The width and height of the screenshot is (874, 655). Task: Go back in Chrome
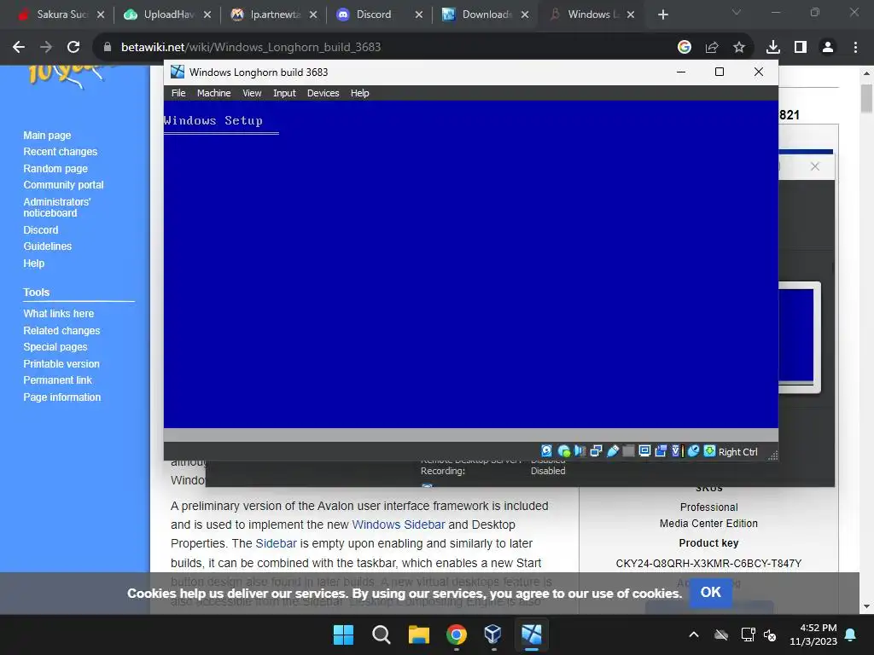click(19, 48)
